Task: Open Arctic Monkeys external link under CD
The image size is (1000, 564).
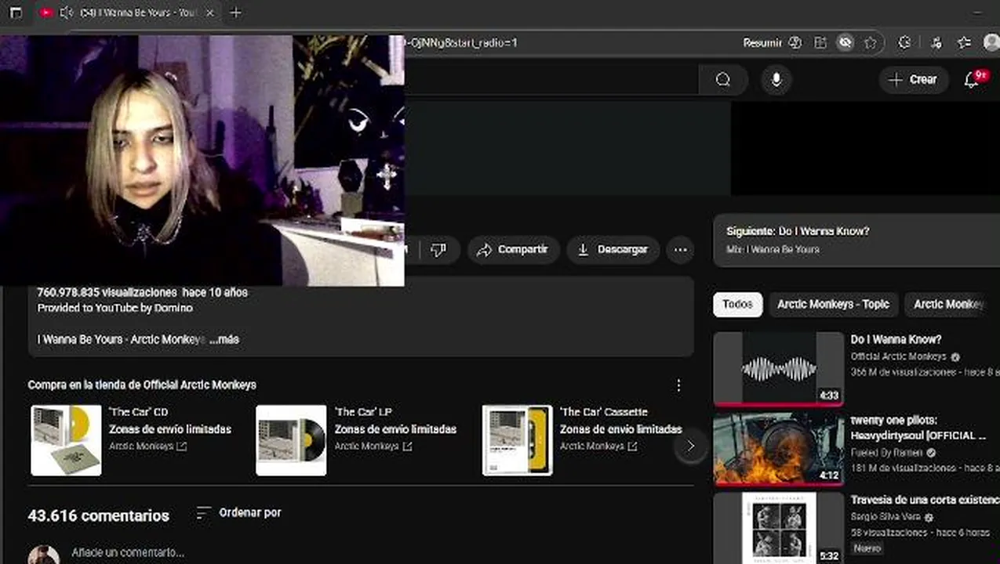Action: [x=147, y=446]
